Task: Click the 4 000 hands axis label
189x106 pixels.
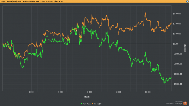Action: [x=60, y=92]
